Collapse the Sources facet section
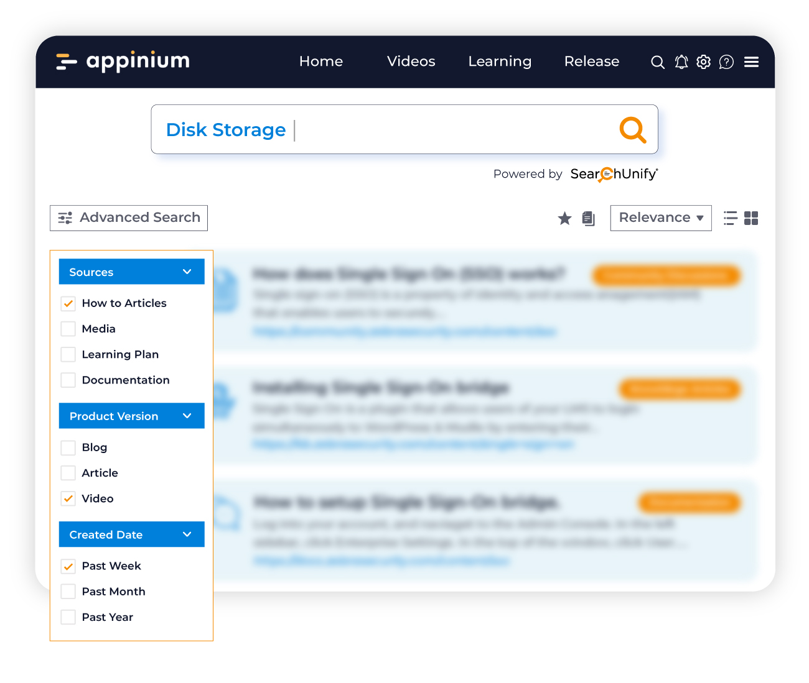Viewport: 809px width, 683px height. (x=132, y=272)
